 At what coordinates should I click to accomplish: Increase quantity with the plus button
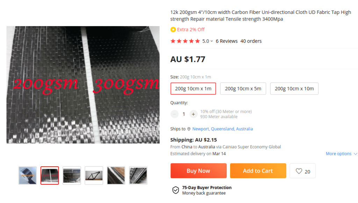(193, 114)
